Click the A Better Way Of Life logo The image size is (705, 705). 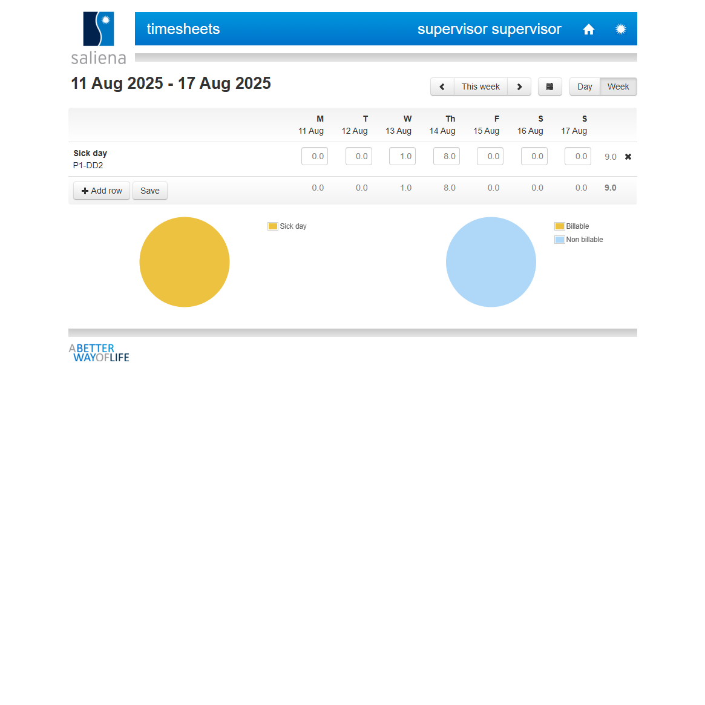[99, 353]
